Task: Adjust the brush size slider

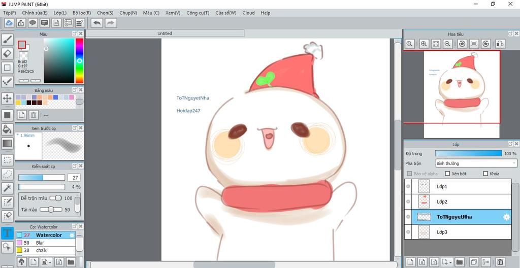Action: pos(42,178)
